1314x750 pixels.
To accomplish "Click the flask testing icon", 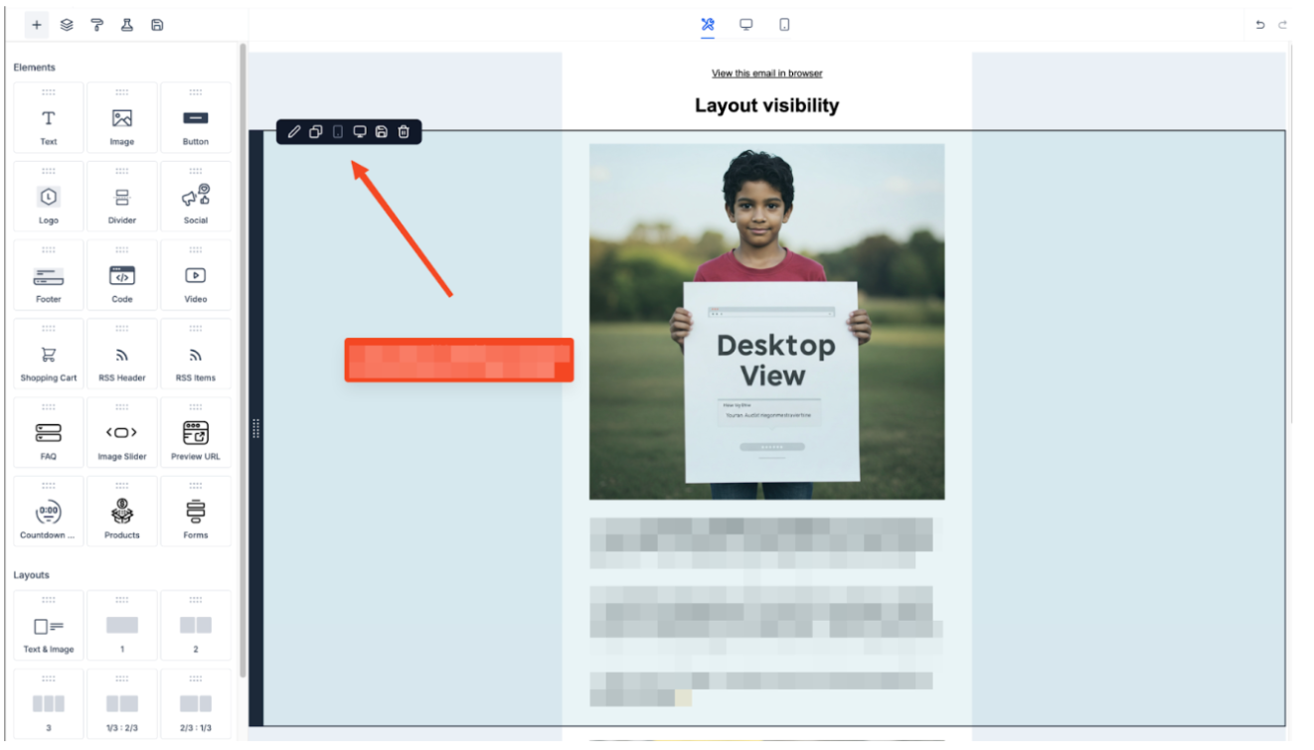I will [127, 25].
